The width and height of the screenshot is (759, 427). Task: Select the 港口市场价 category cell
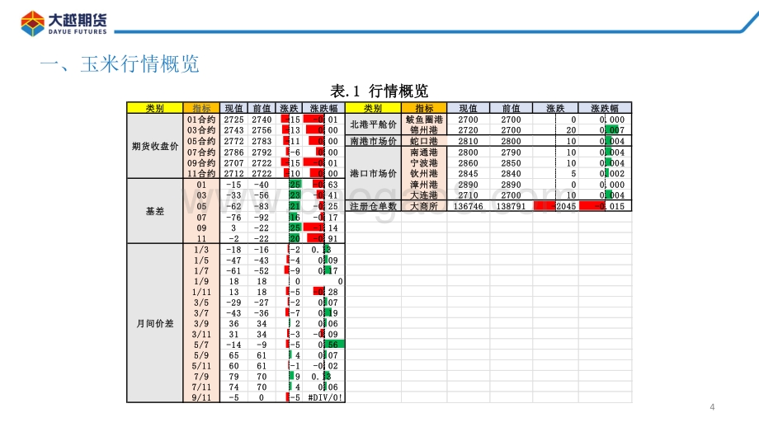coord(373,173)
